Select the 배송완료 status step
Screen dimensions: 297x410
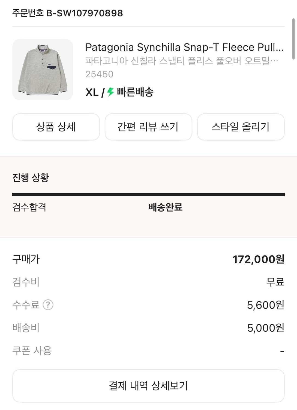pos(165,207)
